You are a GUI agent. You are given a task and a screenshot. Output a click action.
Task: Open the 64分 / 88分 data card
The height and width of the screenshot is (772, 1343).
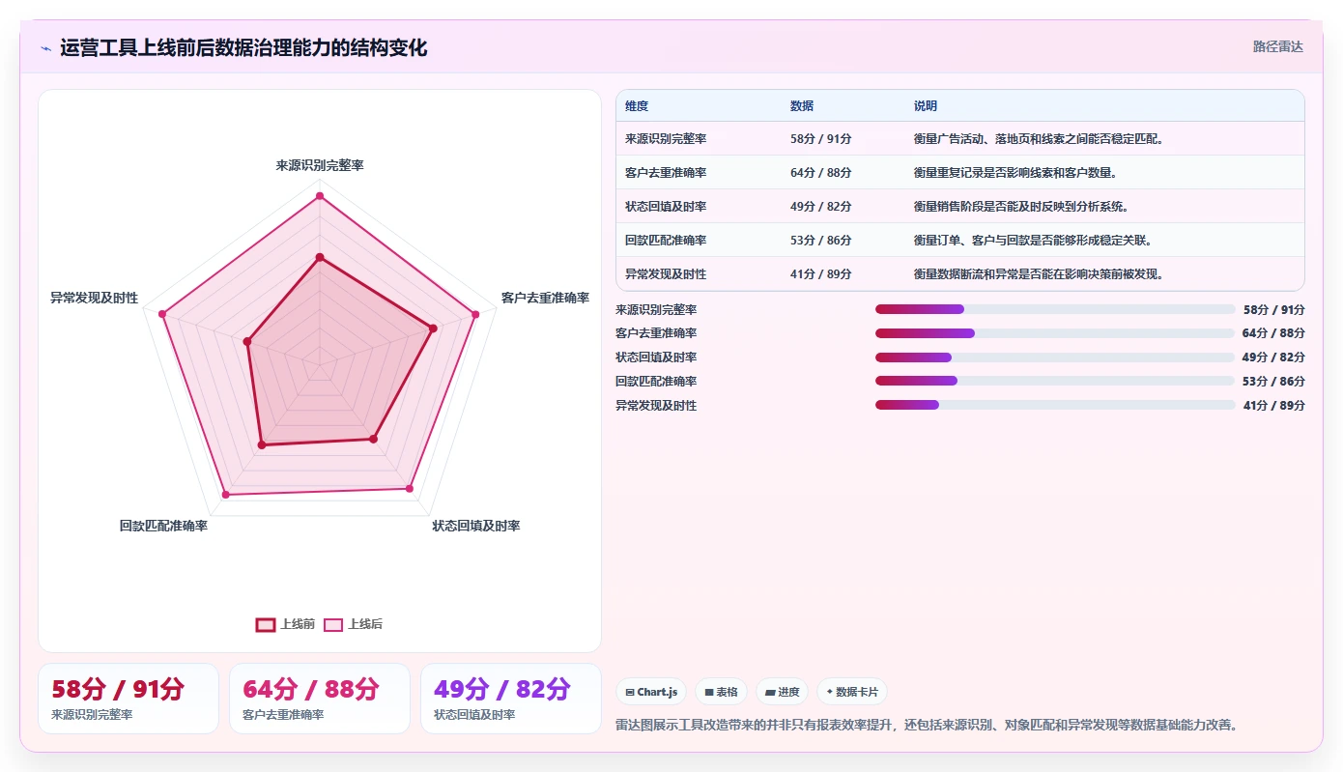pyautogui.click(x=320, y=699)
